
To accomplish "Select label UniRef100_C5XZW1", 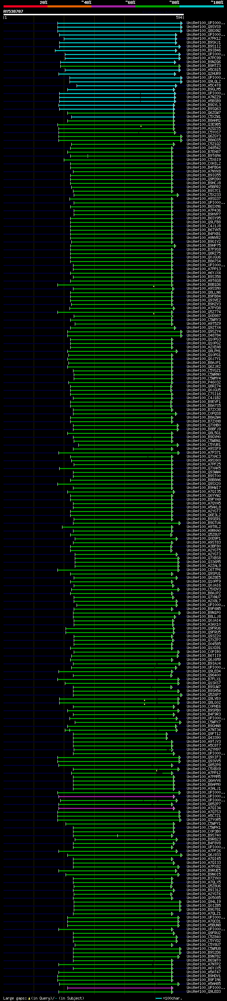I will [204, 116].
